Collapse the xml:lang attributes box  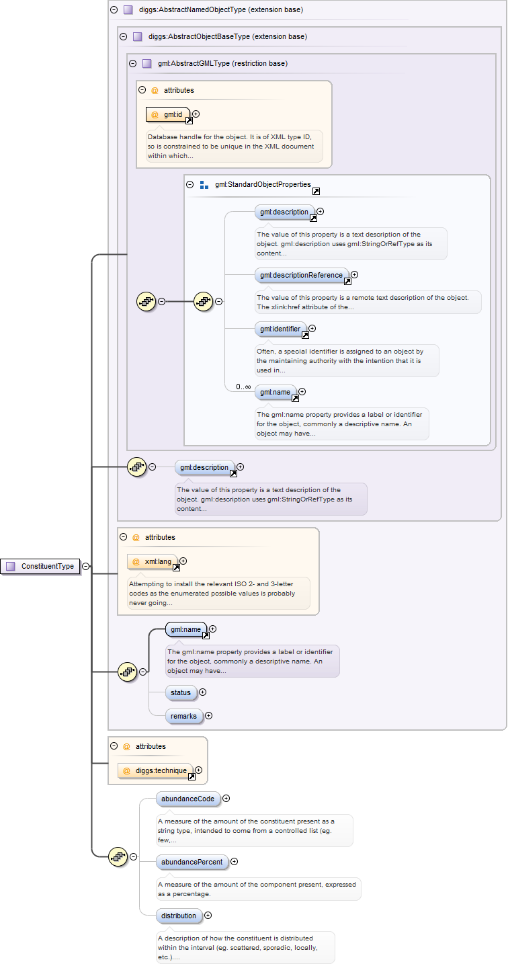point(122,537)
